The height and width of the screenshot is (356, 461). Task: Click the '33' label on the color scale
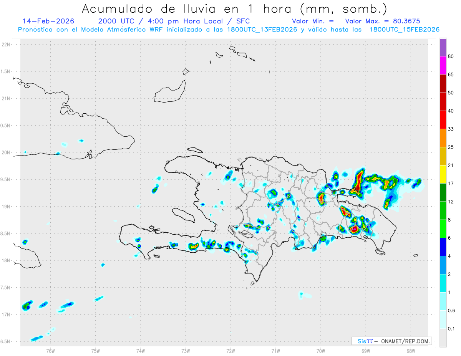(451, 129)
